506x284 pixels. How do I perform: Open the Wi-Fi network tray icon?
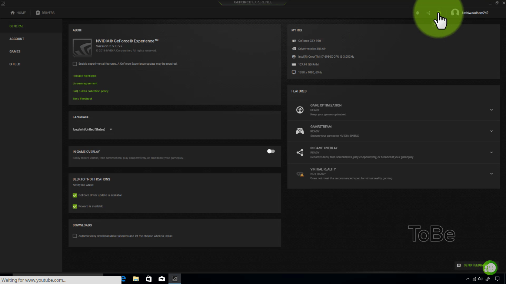coord(475,279)
